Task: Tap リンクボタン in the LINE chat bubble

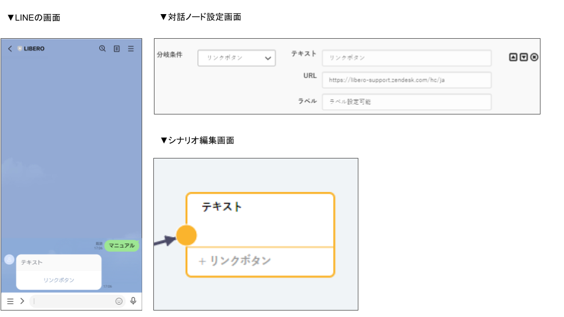Action: [59, 280]
